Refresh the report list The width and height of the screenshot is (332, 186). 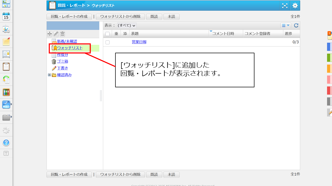pos(296,25)
